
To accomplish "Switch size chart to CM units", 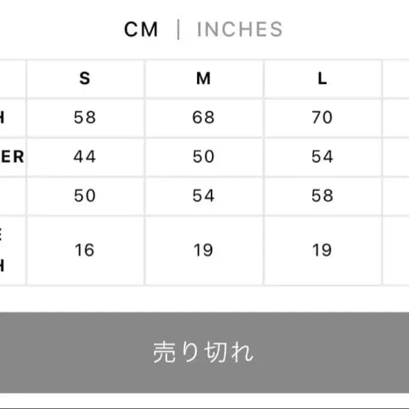I will [141, 29].
